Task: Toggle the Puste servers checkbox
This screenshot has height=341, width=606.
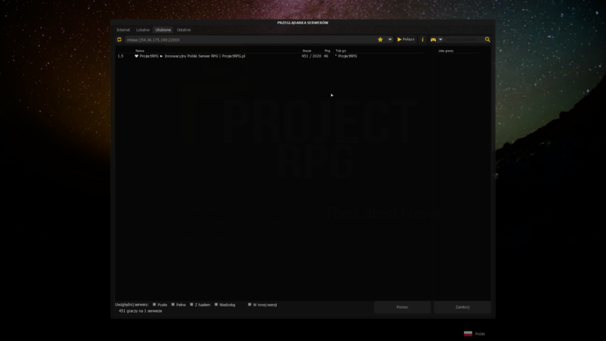Action: click(x=154, y=305)
